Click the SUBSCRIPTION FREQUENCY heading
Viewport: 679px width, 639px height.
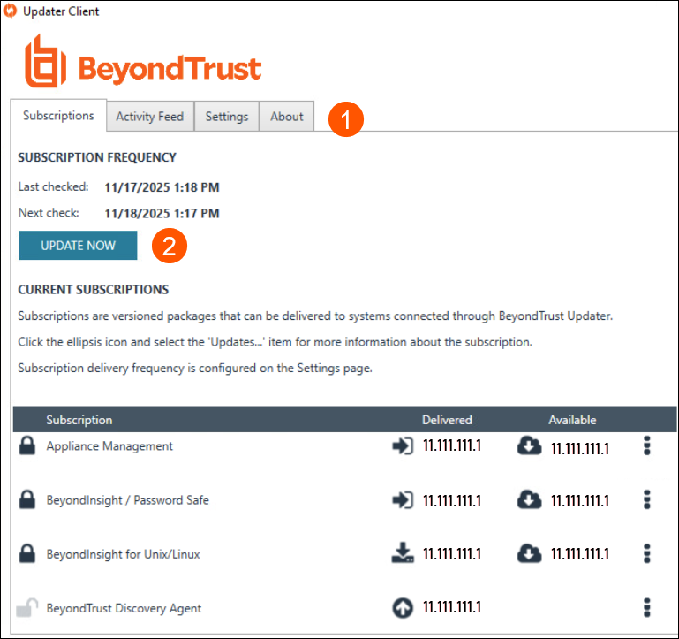pos(97,157)
